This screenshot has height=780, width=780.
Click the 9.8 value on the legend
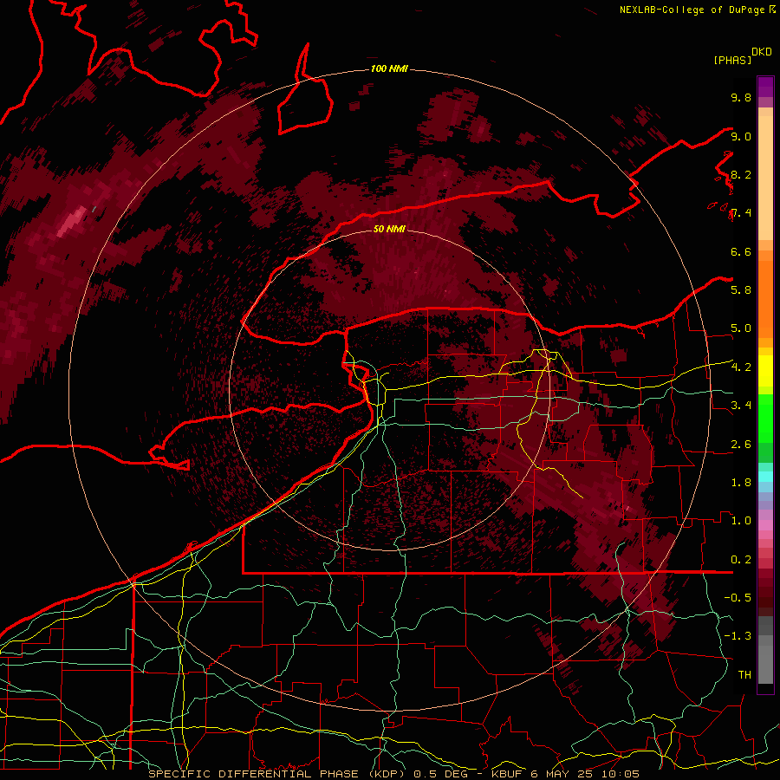click(x=741, y=97)
